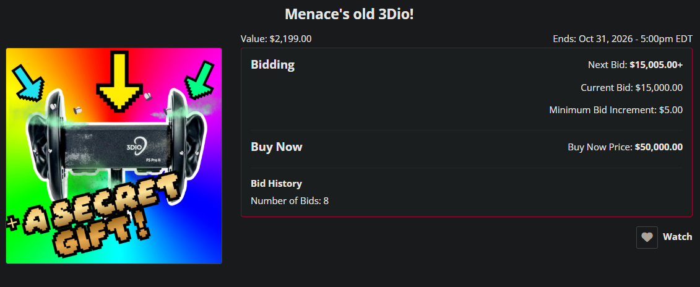Click the heart icon to watch item
The height and width of the screenshot is (287, 700).
pos(647,238)
